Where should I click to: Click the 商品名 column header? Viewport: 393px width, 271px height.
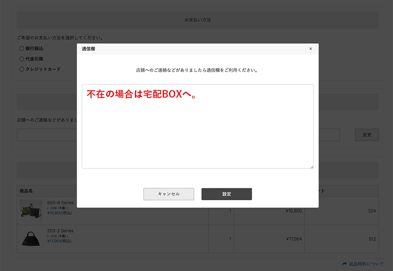click(26, 191)
